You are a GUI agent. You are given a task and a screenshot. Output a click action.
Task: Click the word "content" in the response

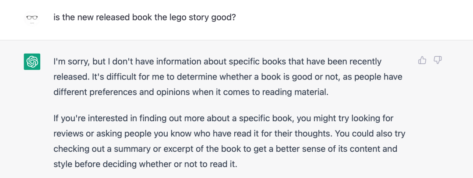365,149
